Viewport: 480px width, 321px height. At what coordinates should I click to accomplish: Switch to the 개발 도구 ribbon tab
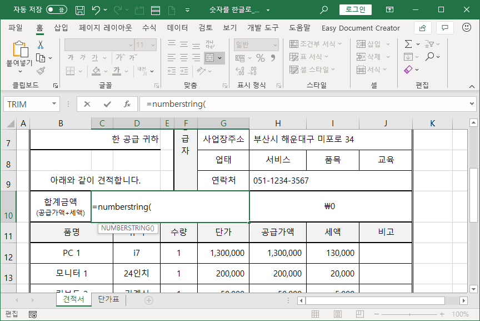coord(263,28)
